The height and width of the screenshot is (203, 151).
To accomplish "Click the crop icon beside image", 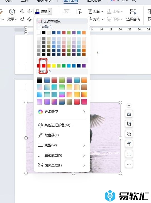I will tap(129, 124).
